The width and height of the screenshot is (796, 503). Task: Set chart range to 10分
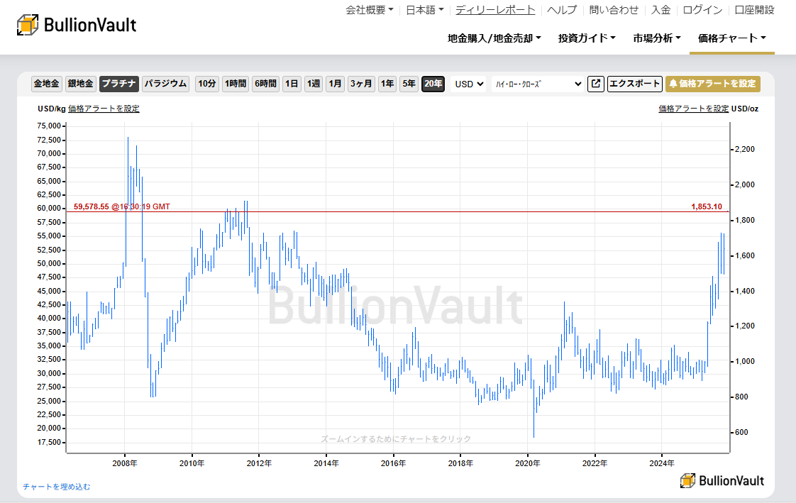click(207, 84)
